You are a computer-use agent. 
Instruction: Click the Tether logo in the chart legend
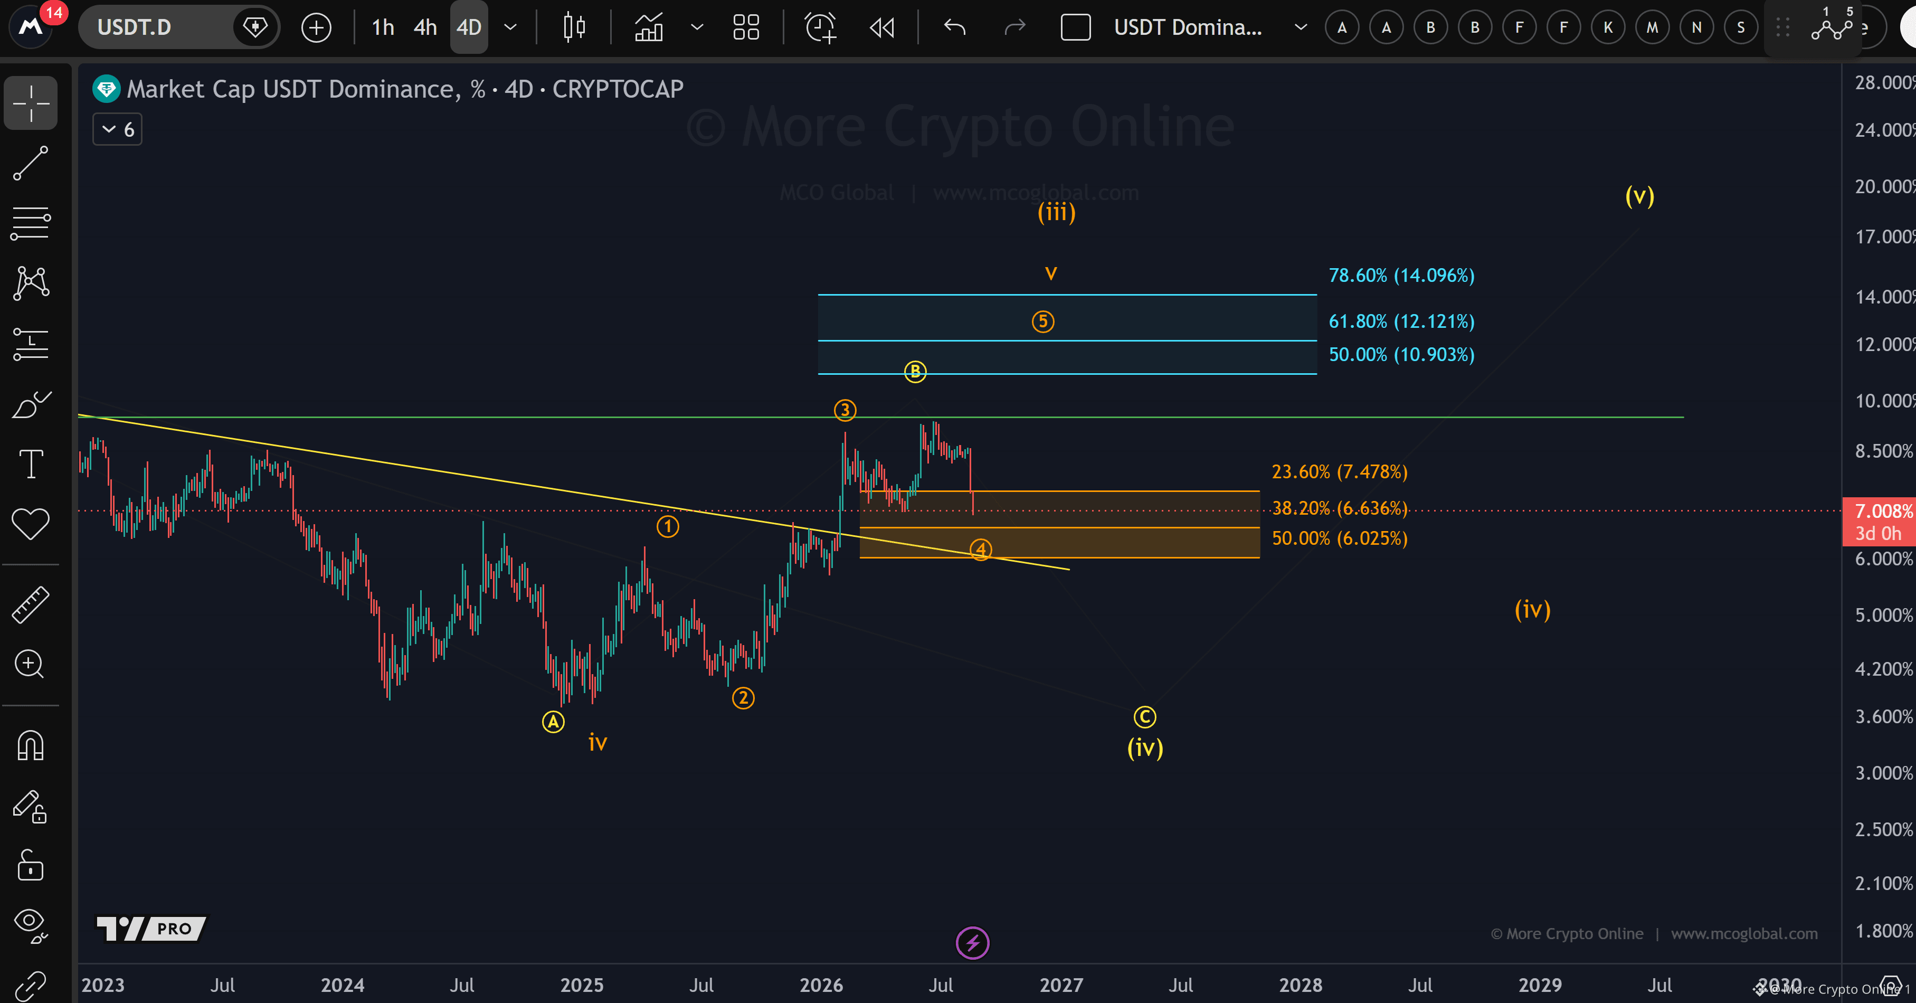click(x=107, y=89)
